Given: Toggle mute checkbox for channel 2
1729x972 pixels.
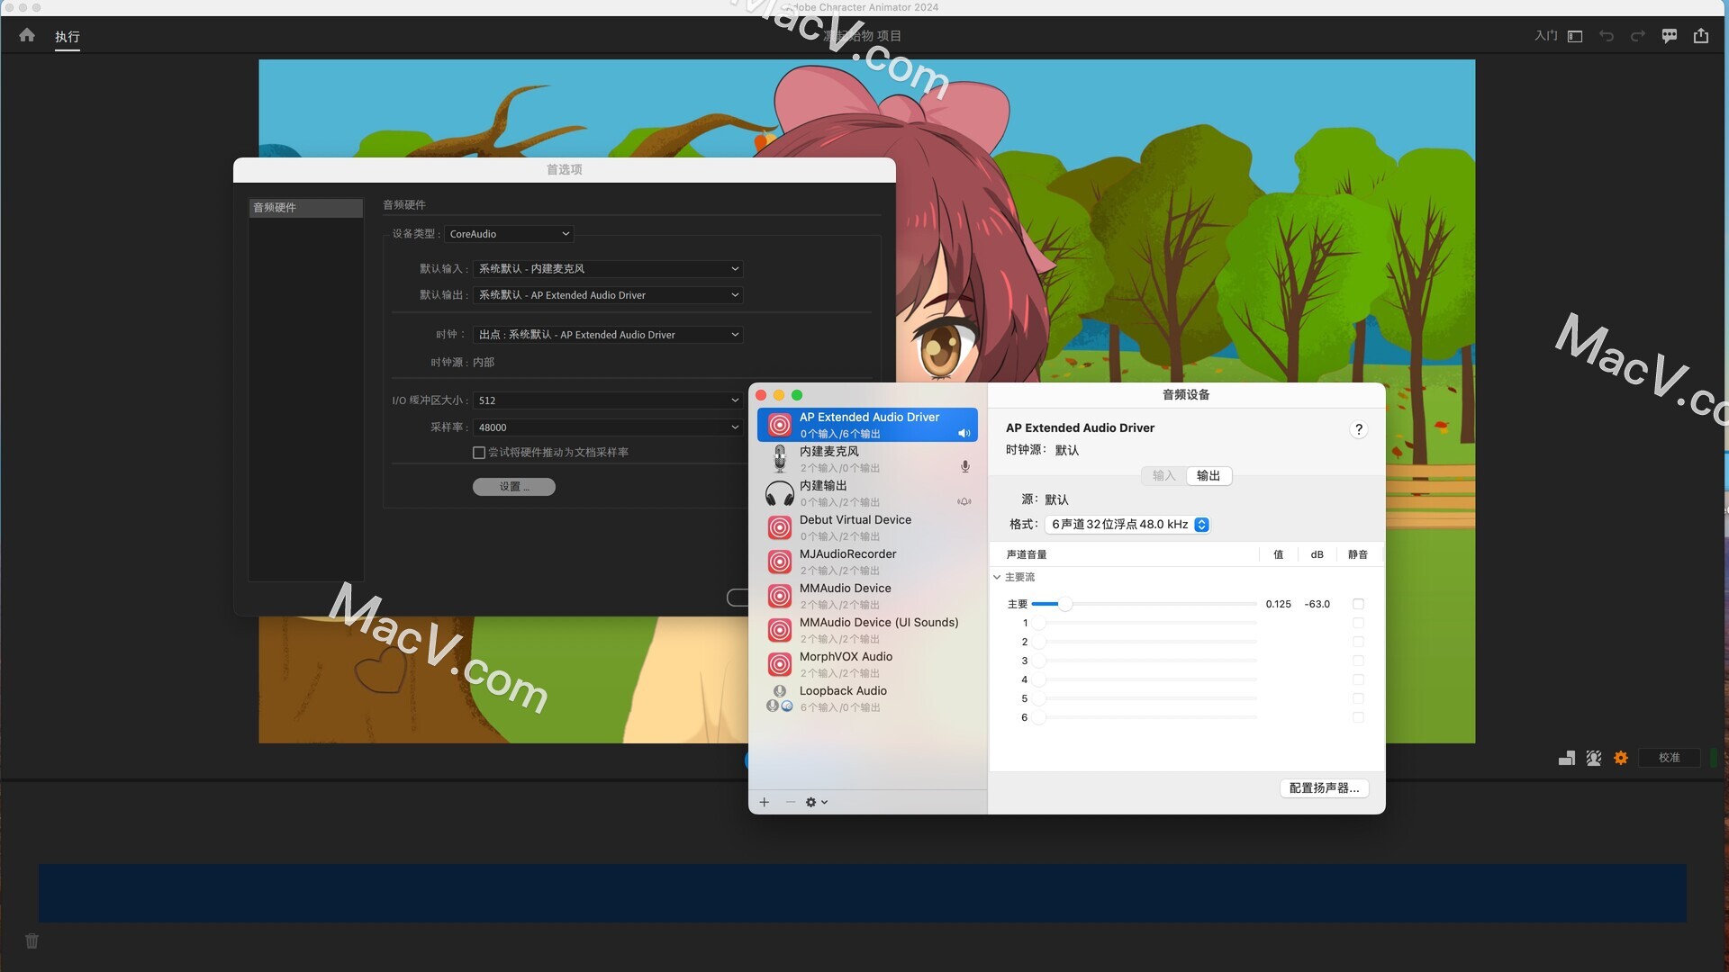Looking at the screenshot, I should [x=1358, y=642].
